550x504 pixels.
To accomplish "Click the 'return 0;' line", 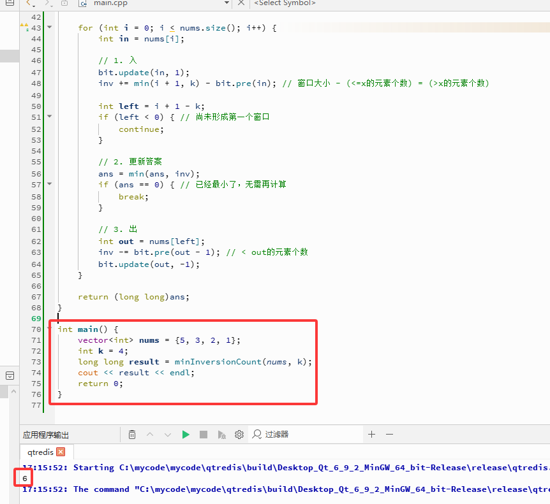I will tap(100, 384).
